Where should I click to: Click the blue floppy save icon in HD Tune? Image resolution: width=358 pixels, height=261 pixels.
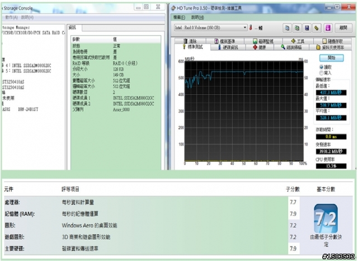tap(307, 28)
